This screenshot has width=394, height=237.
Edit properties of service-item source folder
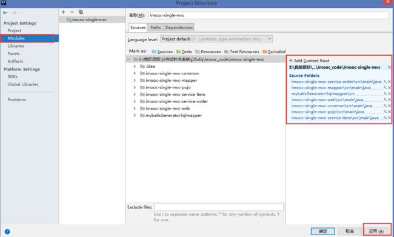[x=385, y=118]
